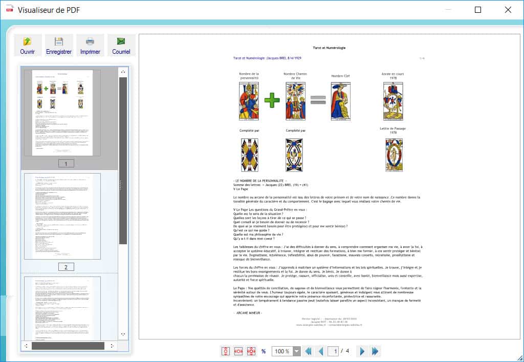Click the 'ARCANE MINEUR' heading text
The width and height of the screenshot is (524, 362).
coord(248,313)
